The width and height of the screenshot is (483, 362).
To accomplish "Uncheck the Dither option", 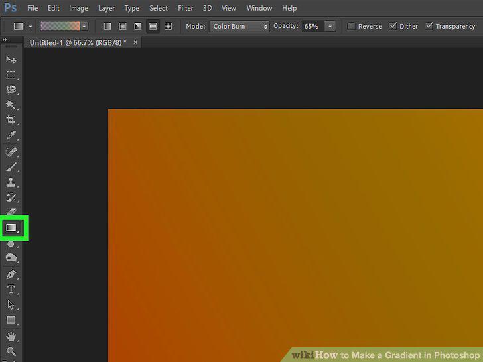I will pyautogui.click(x=393, y=26).
